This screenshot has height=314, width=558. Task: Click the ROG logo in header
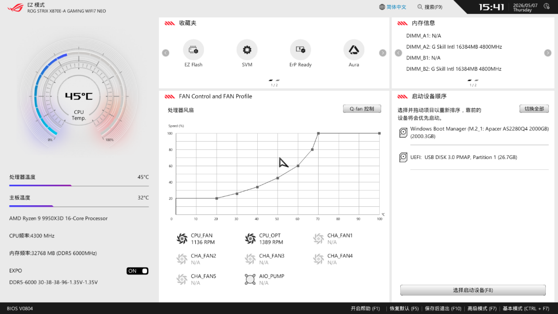[x=16, y=8]
